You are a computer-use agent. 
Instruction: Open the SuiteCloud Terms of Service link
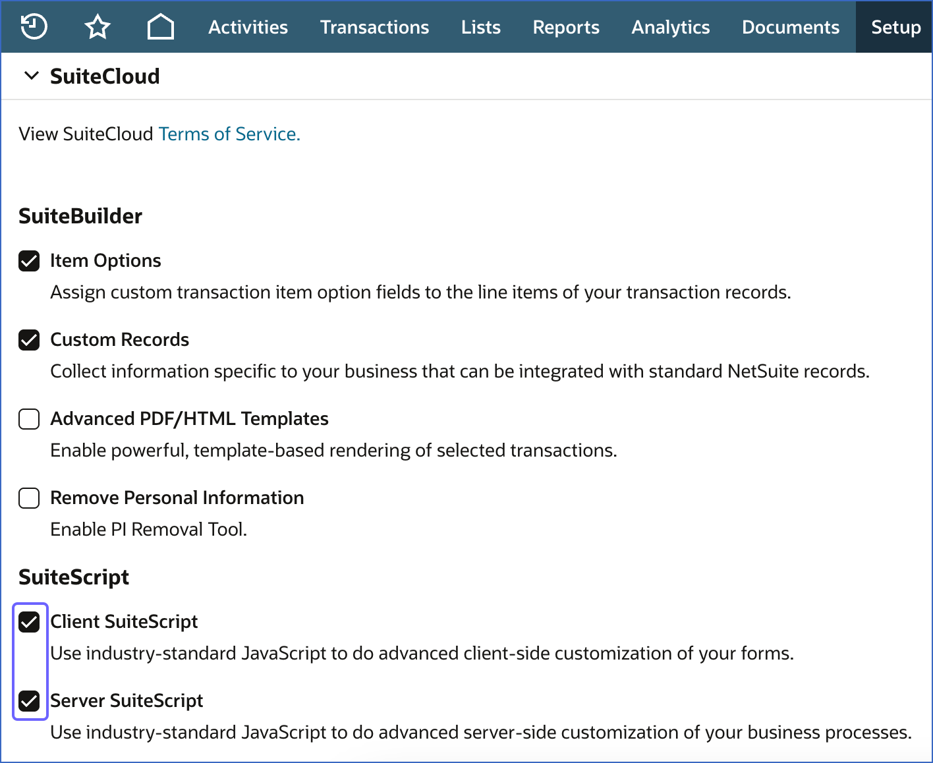tap(229, 134)
